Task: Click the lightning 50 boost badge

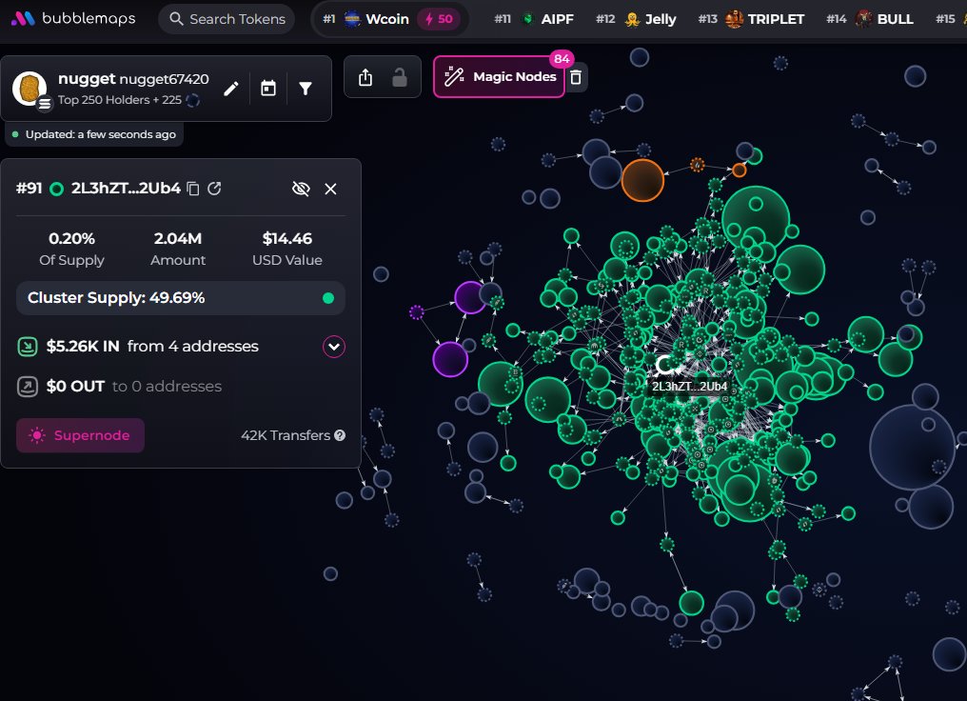Action: [x=439, y=19]
